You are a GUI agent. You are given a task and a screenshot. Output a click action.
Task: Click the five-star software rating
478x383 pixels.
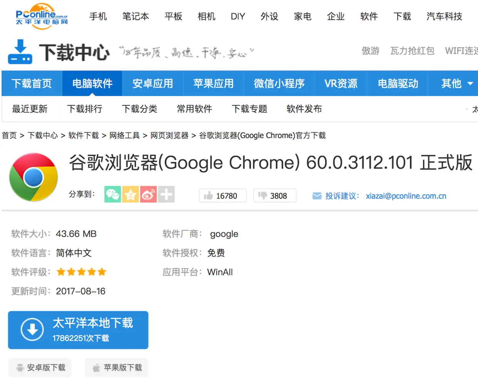81,272
